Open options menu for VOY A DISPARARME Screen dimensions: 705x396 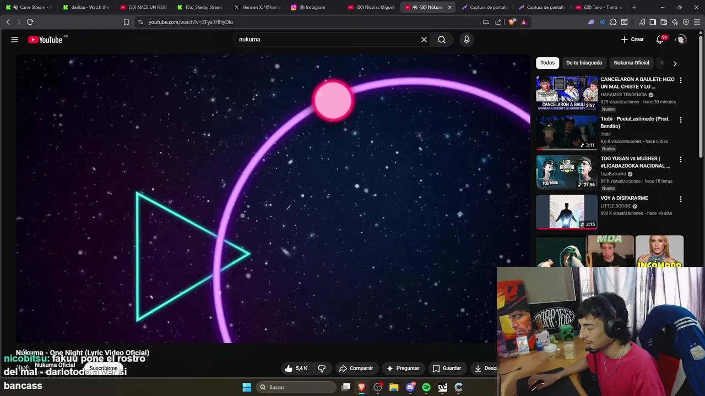point(681,199)
